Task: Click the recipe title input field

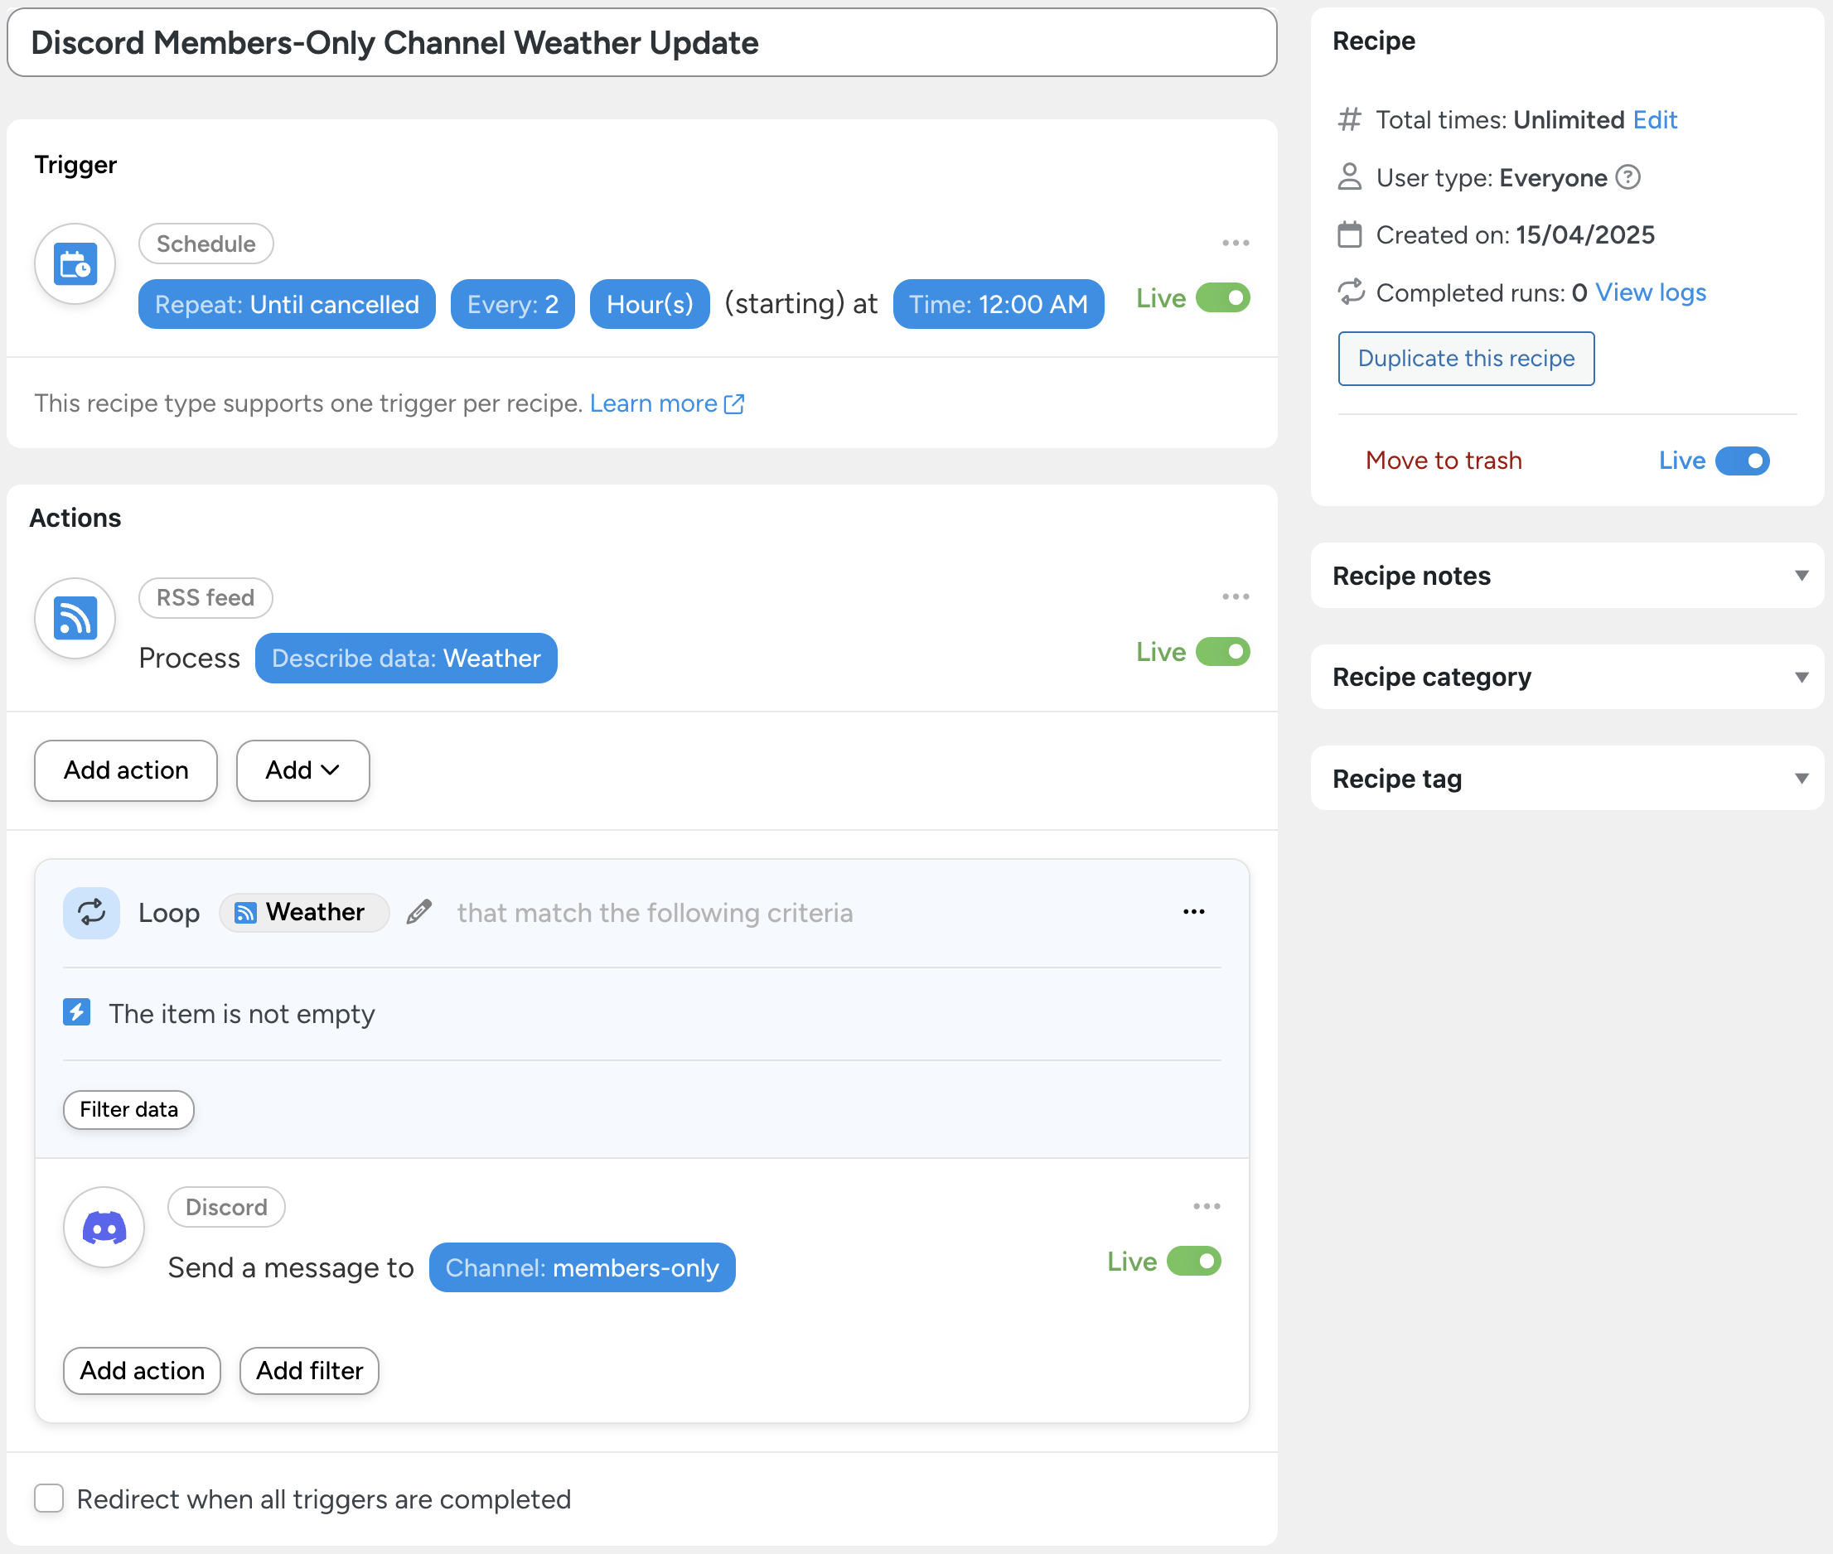Action: pyautogui.click(x=641, y=43)
